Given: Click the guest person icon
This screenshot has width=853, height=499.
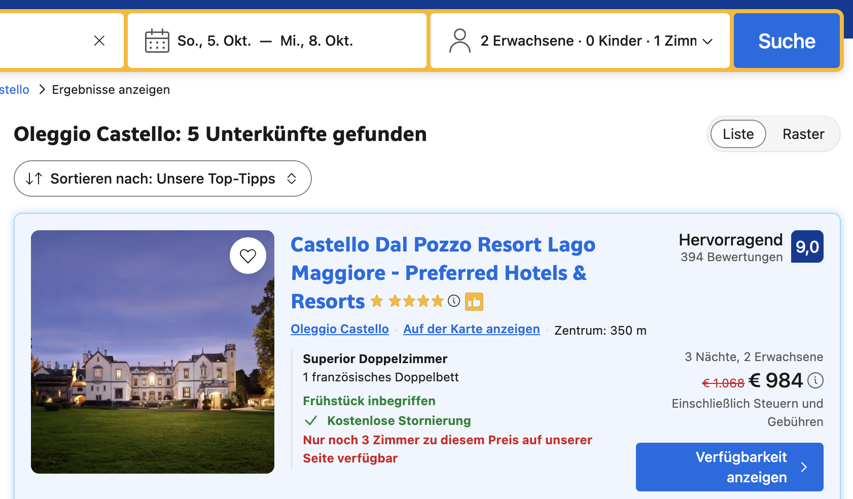Looking at the screenshot, I should pyautogui.click(x=460, y=41).
